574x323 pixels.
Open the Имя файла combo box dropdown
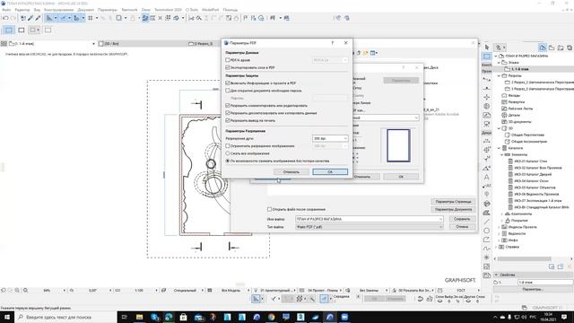coord(440,219)
